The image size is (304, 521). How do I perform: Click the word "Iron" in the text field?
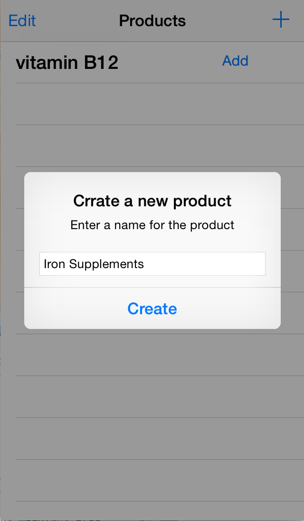pos(54,264)
